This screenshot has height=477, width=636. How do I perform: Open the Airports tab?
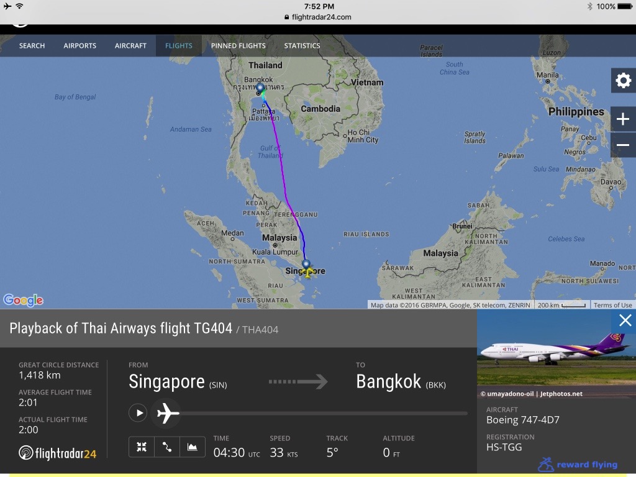(80, 46)
